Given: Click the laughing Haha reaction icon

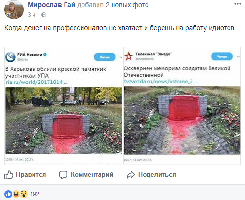Looking at the screenshot, I should (16, 194).
